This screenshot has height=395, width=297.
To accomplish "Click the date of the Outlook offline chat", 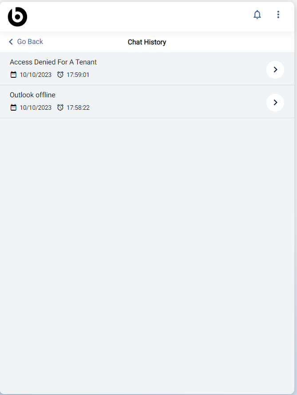I will click(36, 108).
